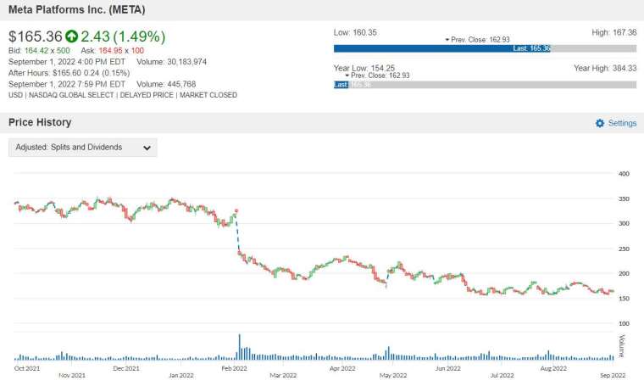Click the Feb 2022 price gap dashed line
The image size is (644, 386).
coord(237,232)
